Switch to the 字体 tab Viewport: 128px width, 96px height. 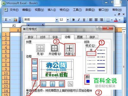tap(55, 37)
